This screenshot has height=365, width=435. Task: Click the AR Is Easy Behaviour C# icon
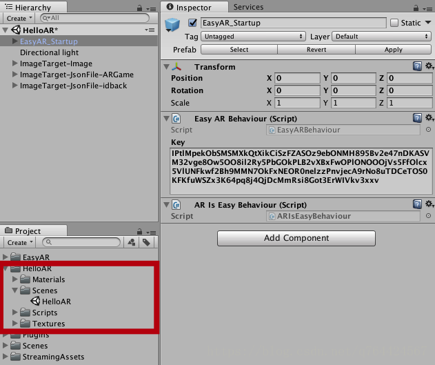[176, 205]
